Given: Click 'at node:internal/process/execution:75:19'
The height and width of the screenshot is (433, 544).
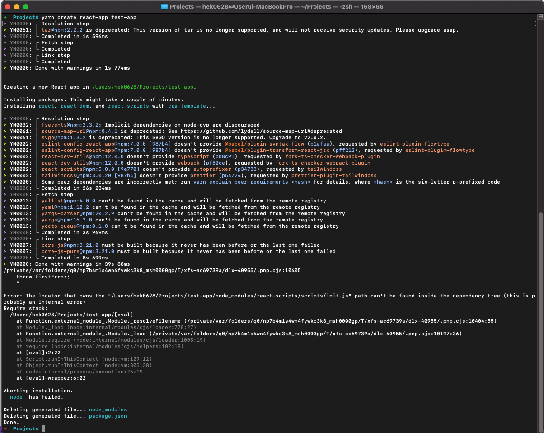Looking at the screenshot, I should click(x=80, y=372).
